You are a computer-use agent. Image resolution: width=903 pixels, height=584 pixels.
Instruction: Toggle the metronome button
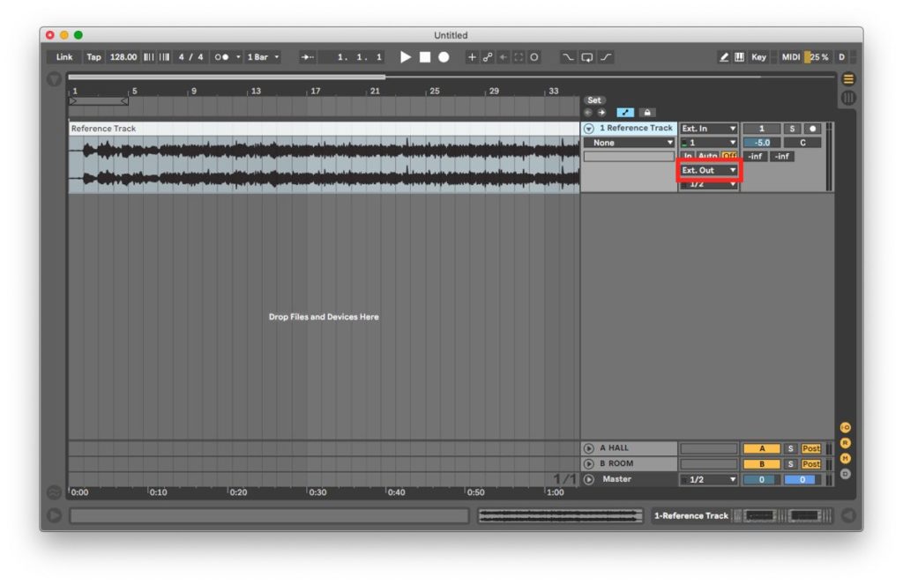pyautogui.click(x=221, y=57)
